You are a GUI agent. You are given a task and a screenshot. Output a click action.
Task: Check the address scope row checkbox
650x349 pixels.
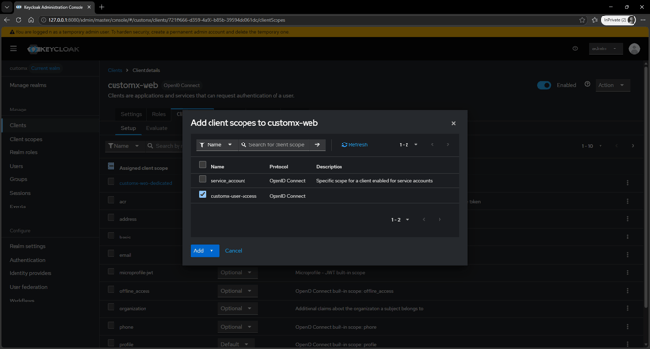coord(111,217)
